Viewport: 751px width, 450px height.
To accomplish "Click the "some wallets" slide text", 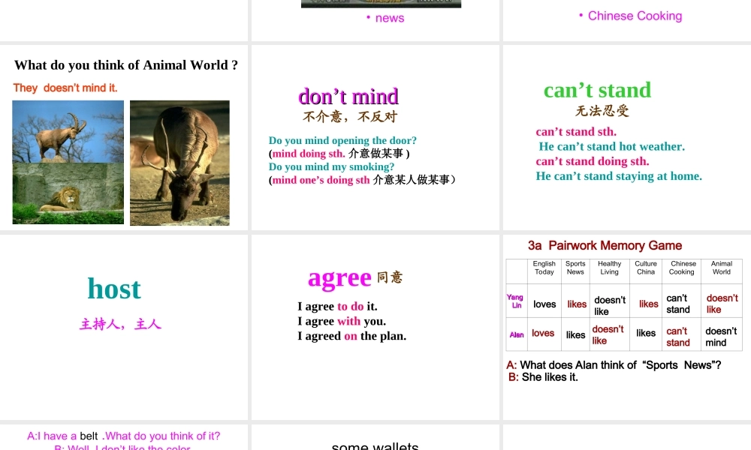I will [375, 445].
